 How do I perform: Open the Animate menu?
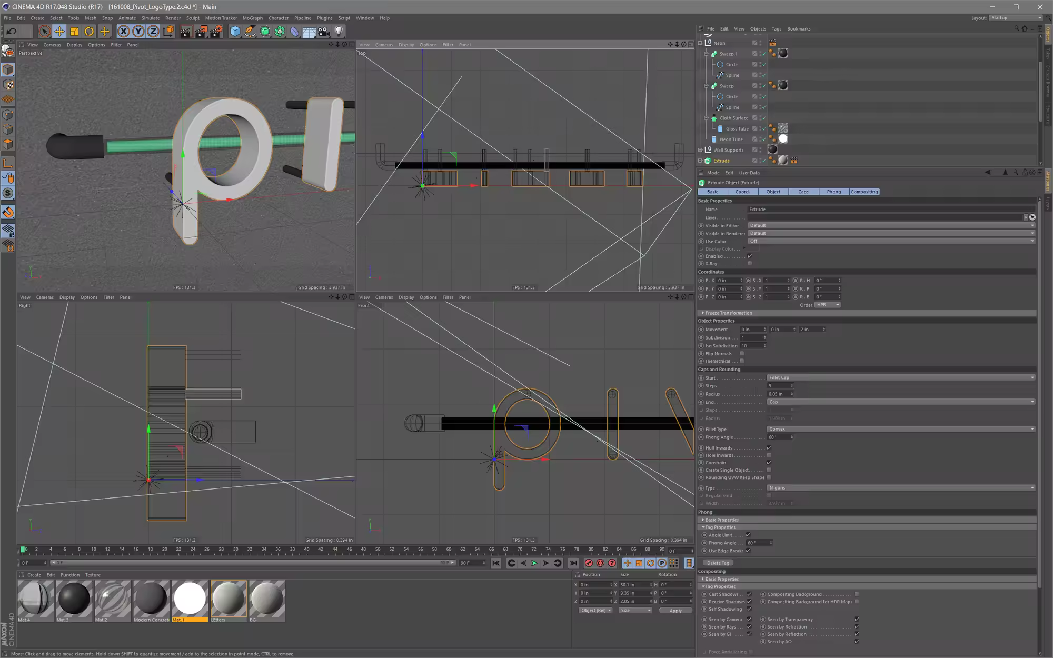127,18
